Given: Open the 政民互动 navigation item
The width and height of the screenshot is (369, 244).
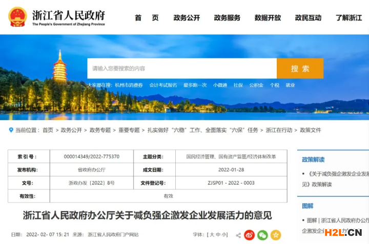Looking at the screenshot, I should tap(308, 17).
